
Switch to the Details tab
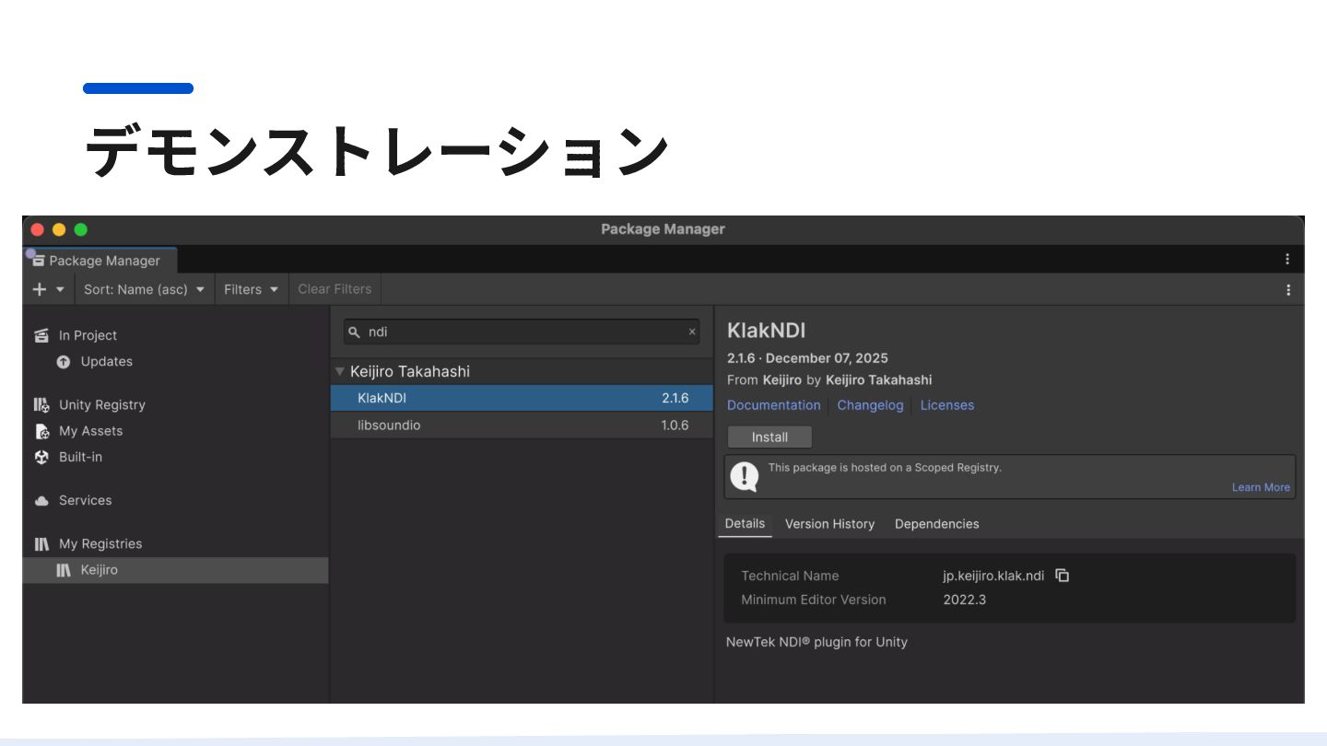coord(745,523)
